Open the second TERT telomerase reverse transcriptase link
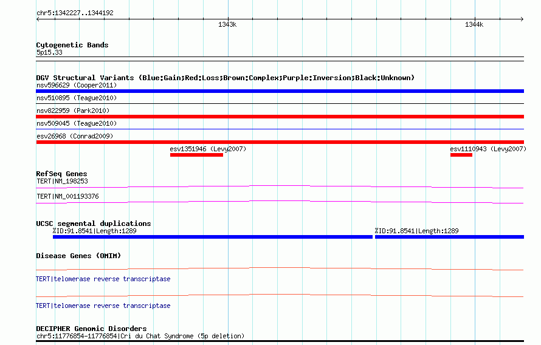Screen dimensions: 541x345 pyautogui.click(x=103, y=306)
